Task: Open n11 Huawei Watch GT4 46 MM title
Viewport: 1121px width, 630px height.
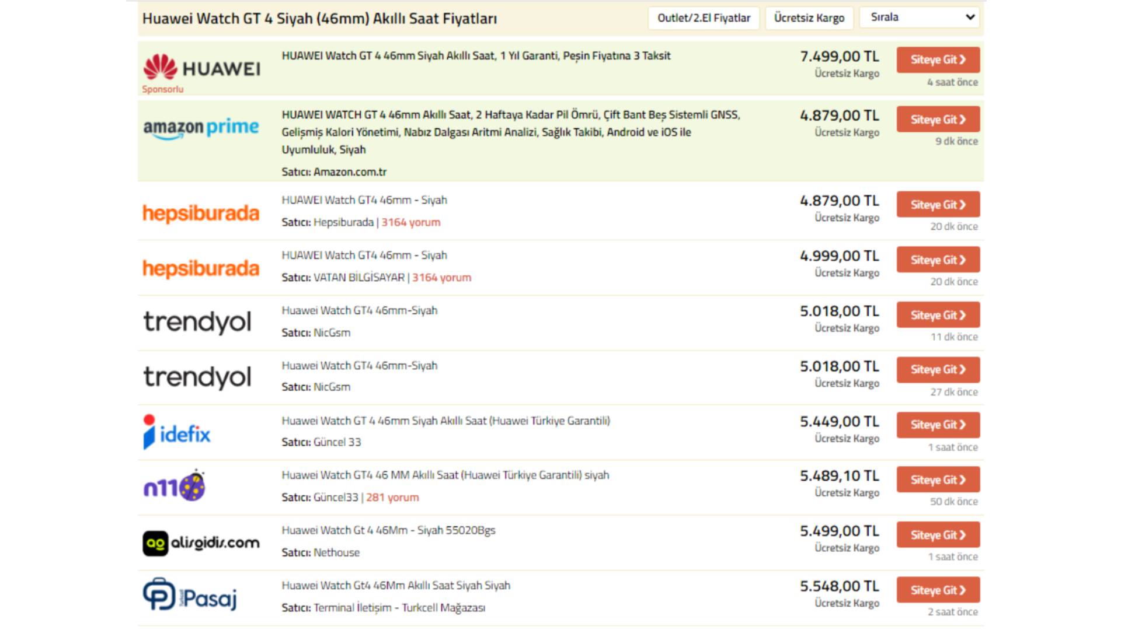Action: point(445,475)
